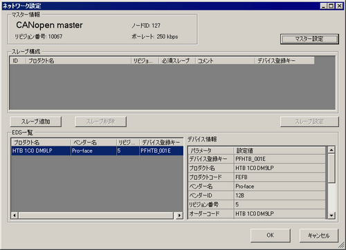Image resolution: width=346 pixels, height=250 pixels.
Task: Click the EDS list horizontal scrollbar track
Action: (96, 215)
